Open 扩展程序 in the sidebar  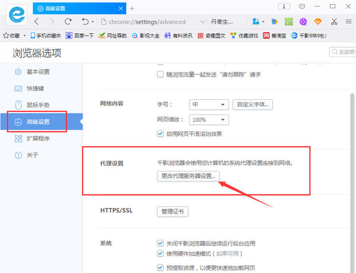[38, 139]
